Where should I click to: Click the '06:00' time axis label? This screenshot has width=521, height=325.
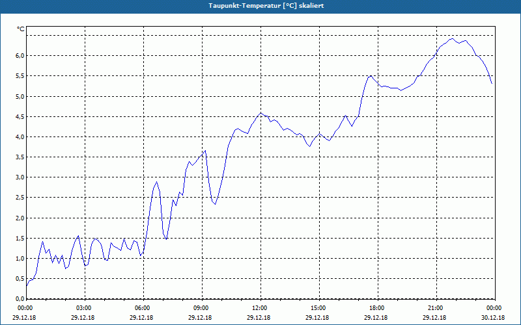coord(143,308)
